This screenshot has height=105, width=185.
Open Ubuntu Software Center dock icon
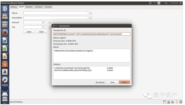[5, 64]
